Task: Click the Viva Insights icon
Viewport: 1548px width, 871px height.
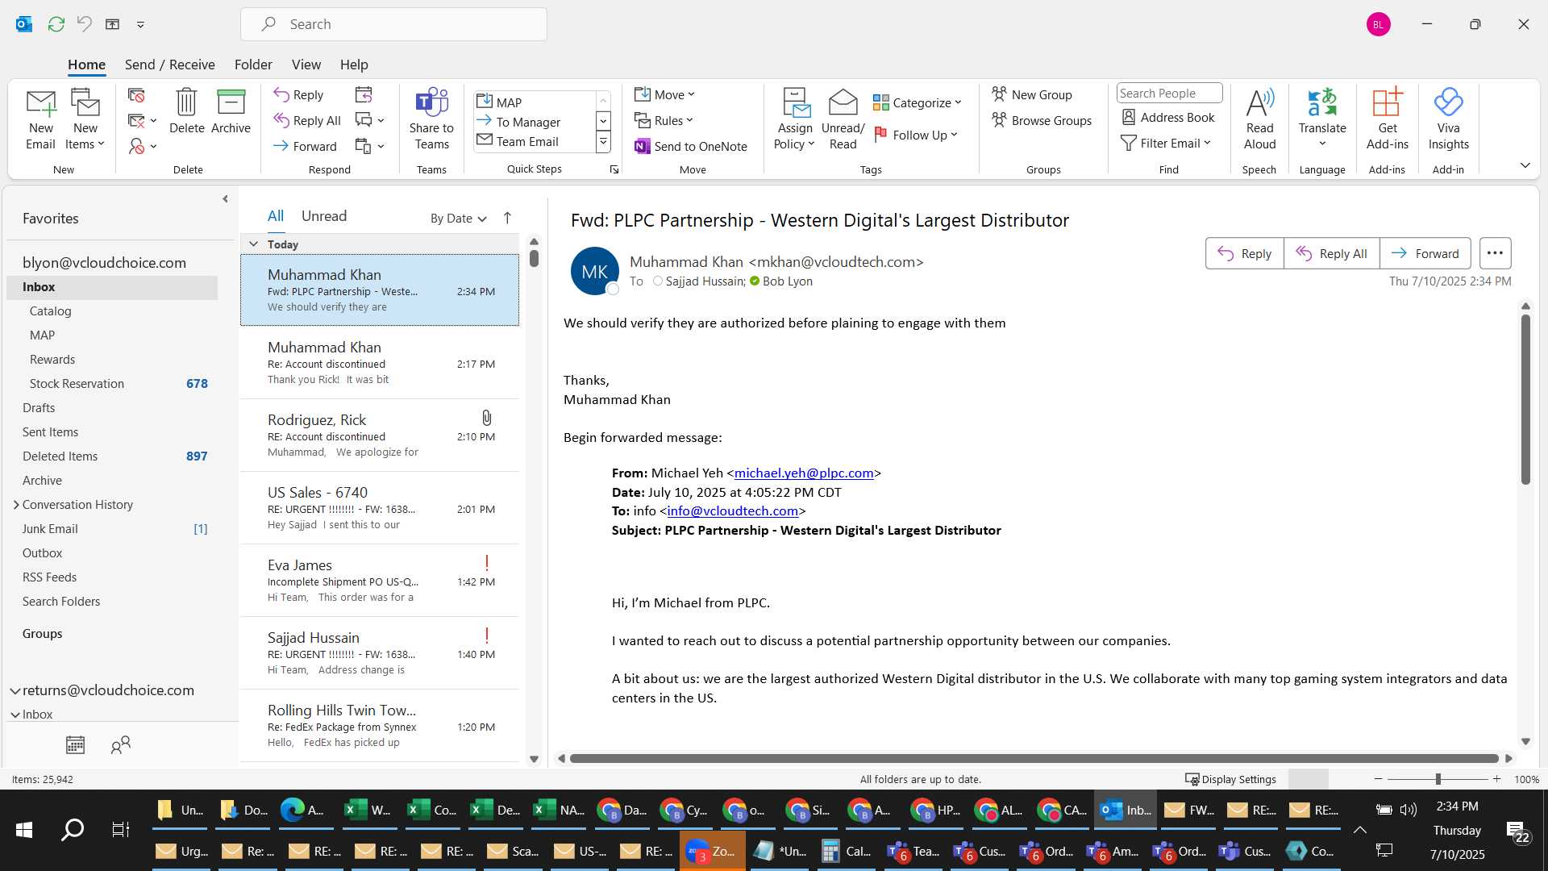Action: 1448,102
